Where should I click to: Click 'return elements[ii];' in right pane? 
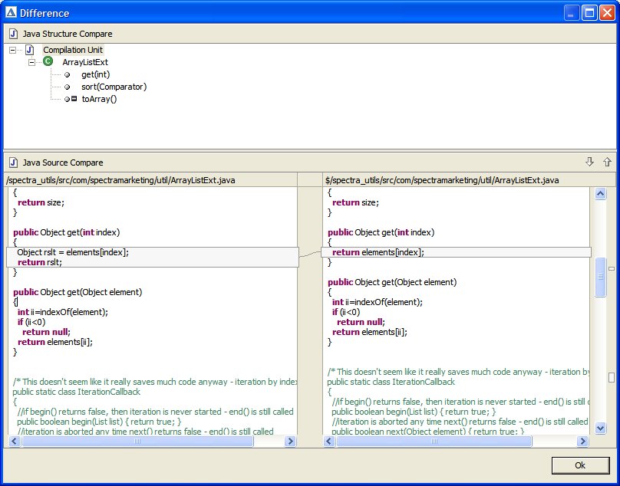tap(370, 332)
